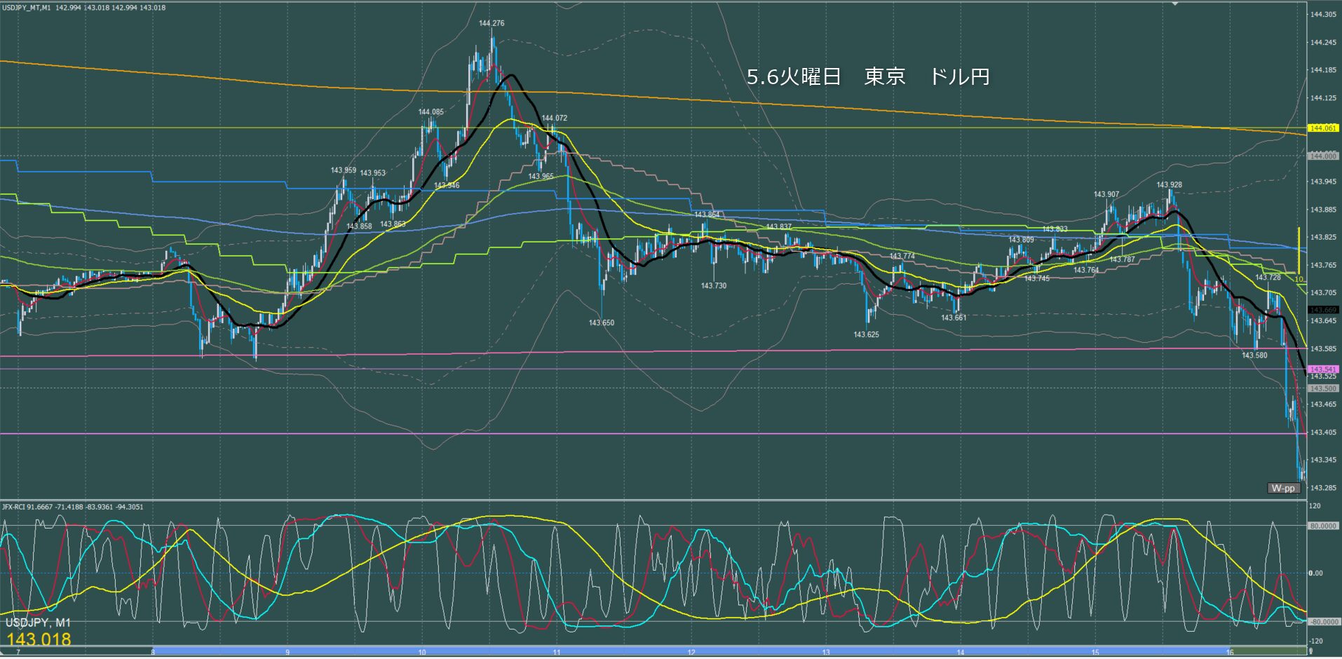Viewport: 1342px width, 659px height.
Task: Click the 144.276 high price label
Action: point(492,23)
